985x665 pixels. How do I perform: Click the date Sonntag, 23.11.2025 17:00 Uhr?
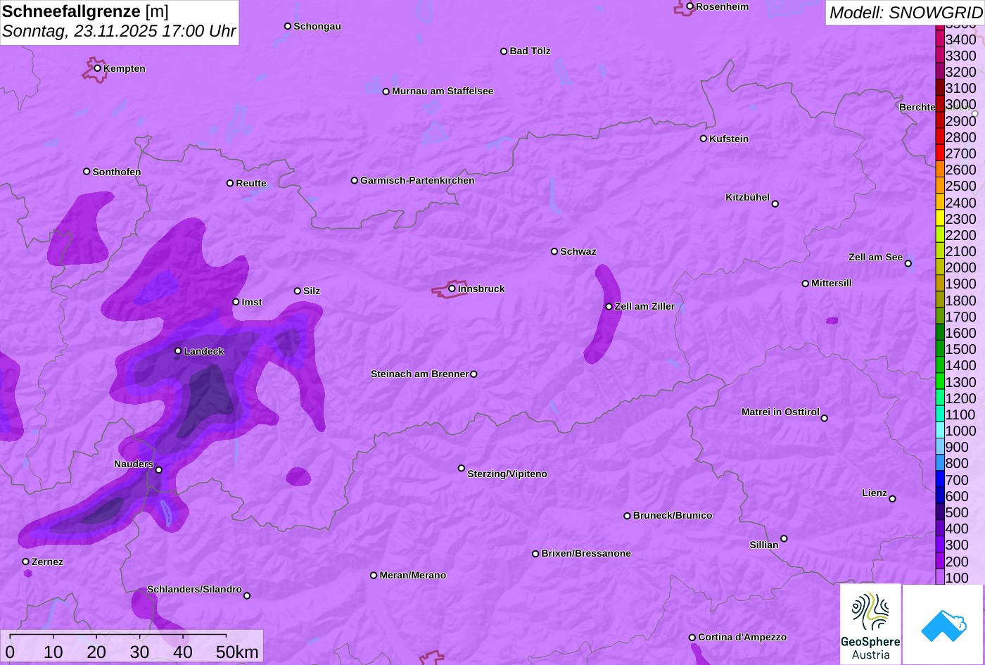point(119,32)
